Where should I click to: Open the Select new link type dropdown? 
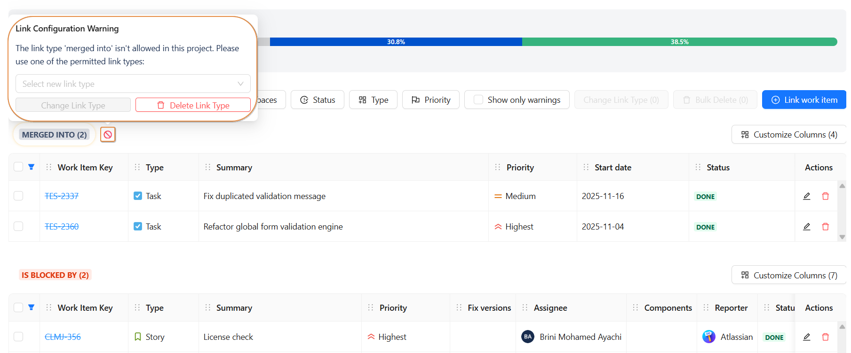[133, 84]
